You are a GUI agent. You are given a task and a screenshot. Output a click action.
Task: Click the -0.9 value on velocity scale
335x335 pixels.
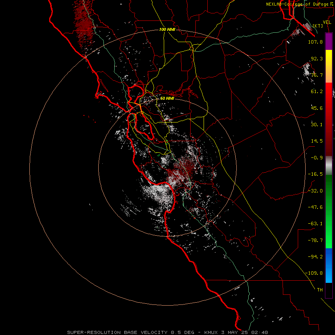coord(317,158)
